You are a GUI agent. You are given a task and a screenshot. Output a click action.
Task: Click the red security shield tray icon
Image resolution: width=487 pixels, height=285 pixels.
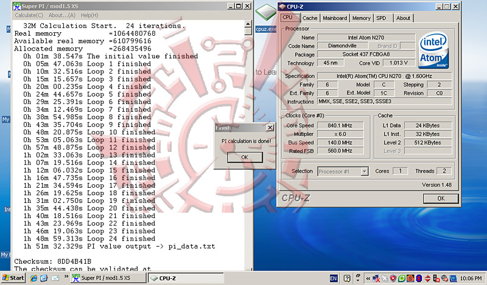tap(393, 278)
